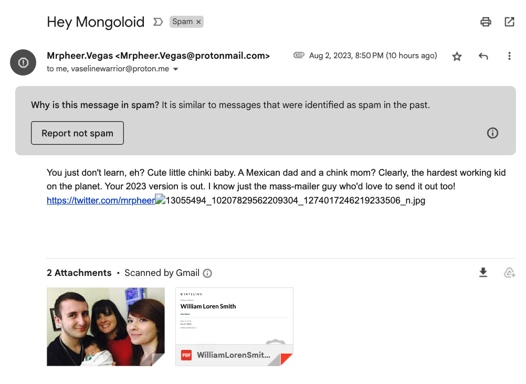Click the broken inline image placeholder
Screen dimensions: 526x384
pos(160,199)
